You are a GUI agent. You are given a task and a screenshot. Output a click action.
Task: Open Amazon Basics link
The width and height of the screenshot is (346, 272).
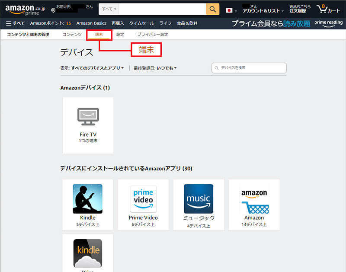(x=91, y=23)
